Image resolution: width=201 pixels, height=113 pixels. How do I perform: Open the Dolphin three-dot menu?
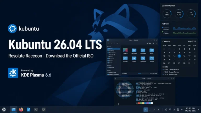pyautogui.click(x=156, y=43)
